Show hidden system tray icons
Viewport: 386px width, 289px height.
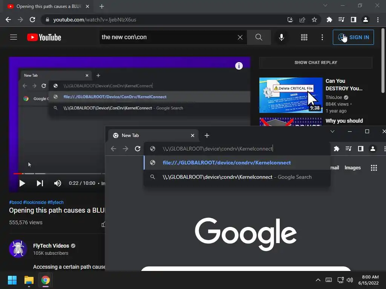click(318, 280)
